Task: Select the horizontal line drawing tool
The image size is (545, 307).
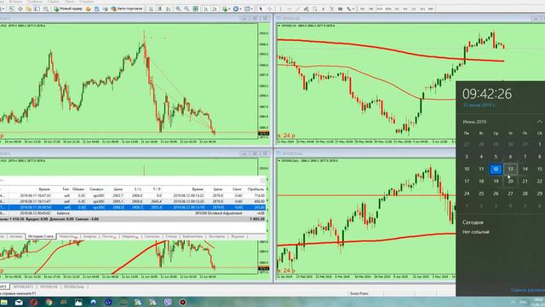Action: click(x=290, y=9)
